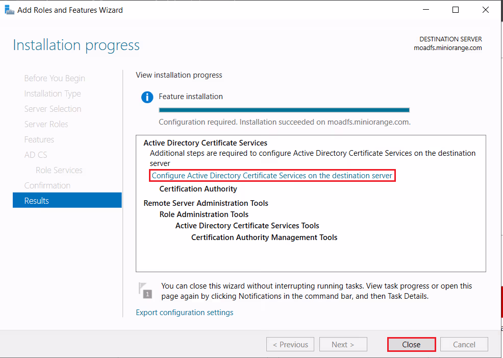Viewport: 503px width, 358px height.
Task: Click the notification flag icon near the bottom
Action: [145, 290]
